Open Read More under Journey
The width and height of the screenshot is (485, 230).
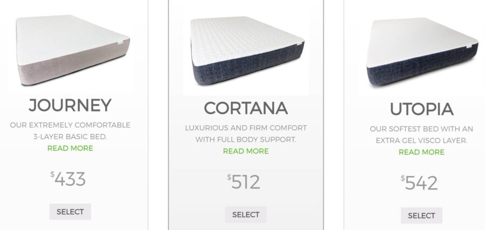click(70, 148)
